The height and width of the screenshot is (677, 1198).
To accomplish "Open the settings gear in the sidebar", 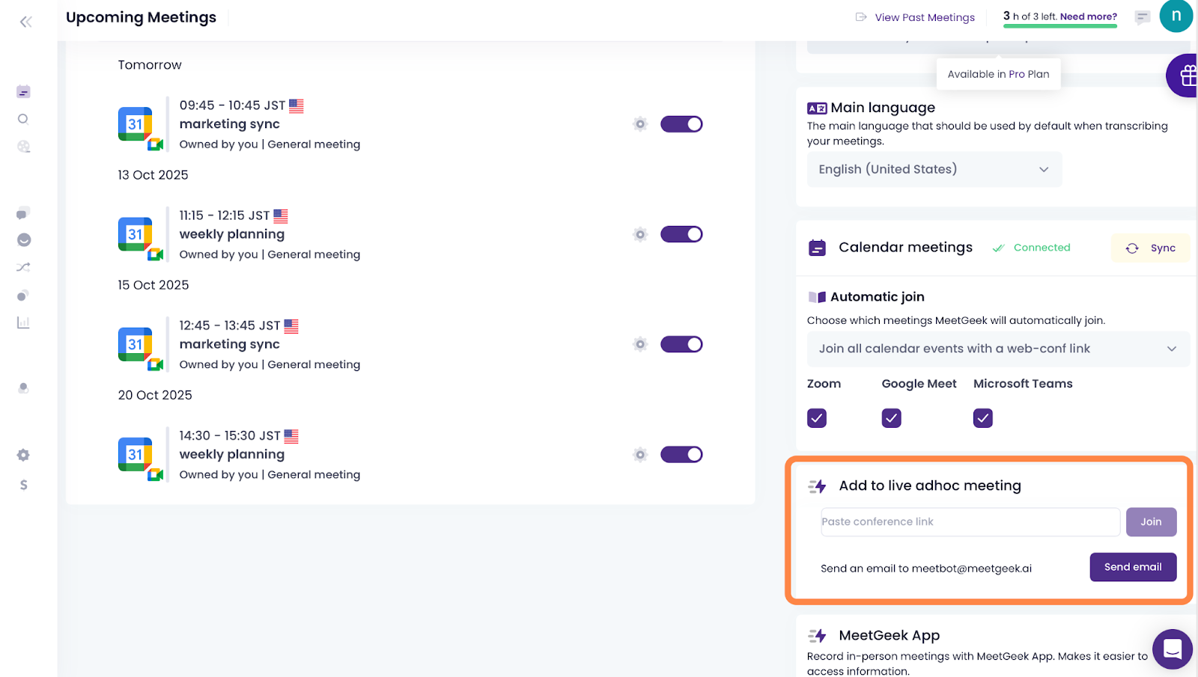I will (23, 455).
